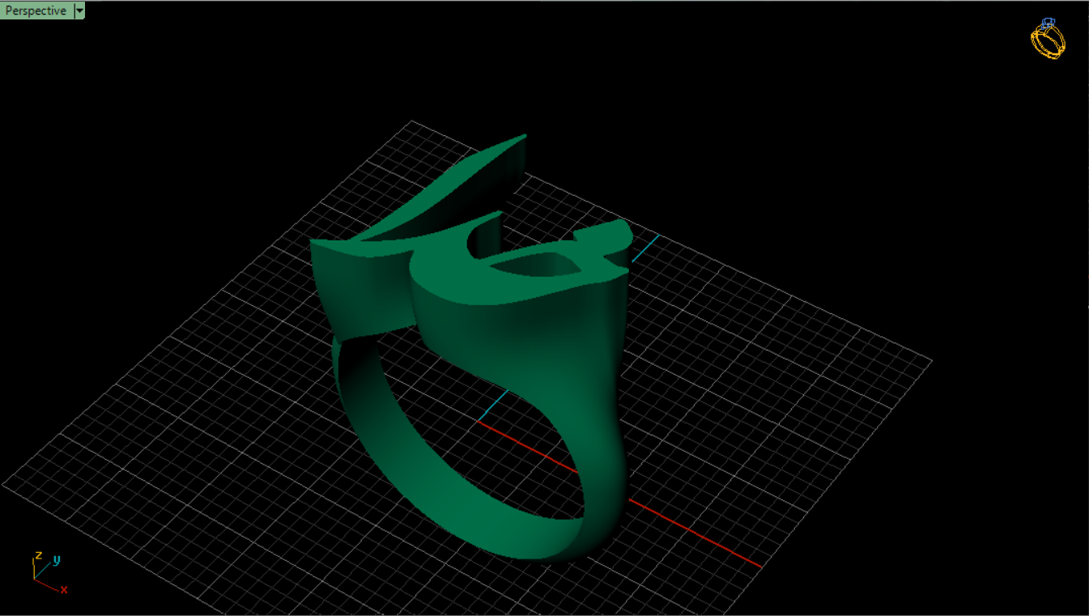Click the cyan Y axis segment inside ring band

[x=492, y=406]
